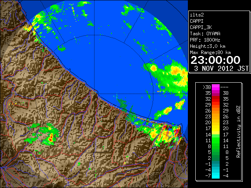The image size is (251, 188).
Task: Click the ">38" legend label
Action: pyautogui.click(x=207, y=87)
